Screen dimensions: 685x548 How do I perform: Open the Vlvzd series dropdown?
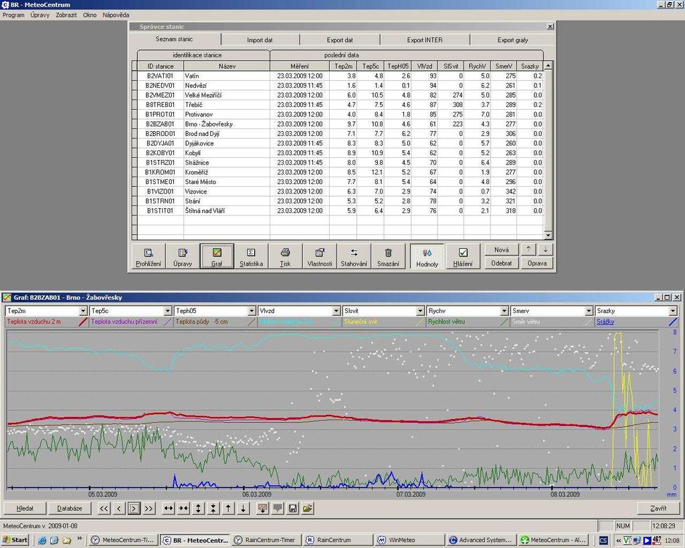click(x=336, y=310)
